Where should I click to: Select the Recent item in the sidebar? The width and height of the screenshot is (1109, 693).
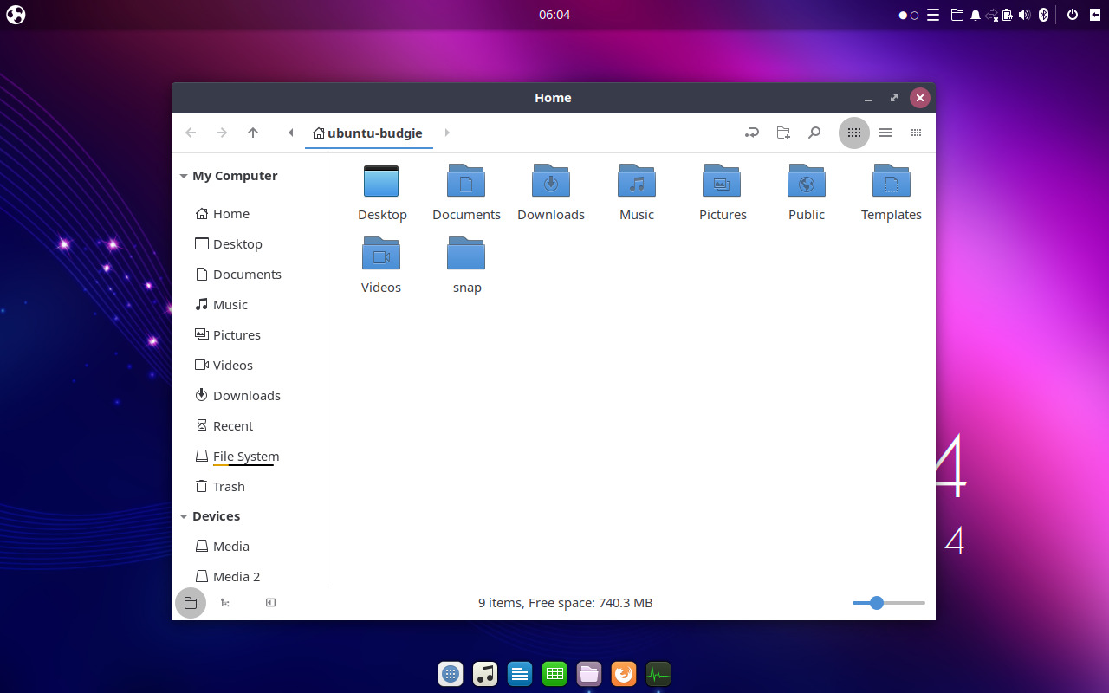point(232,425)
